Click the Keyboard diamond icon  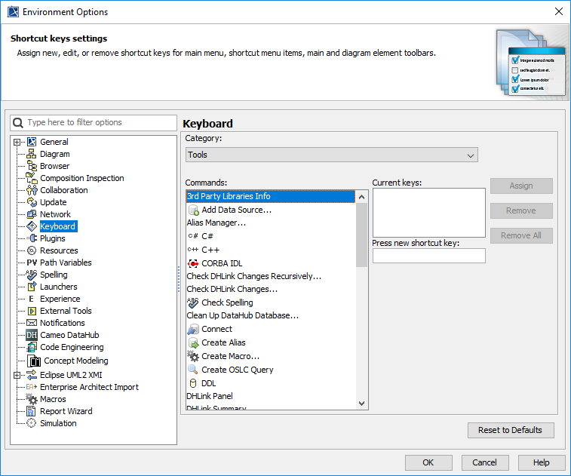[x=32, y=226]
